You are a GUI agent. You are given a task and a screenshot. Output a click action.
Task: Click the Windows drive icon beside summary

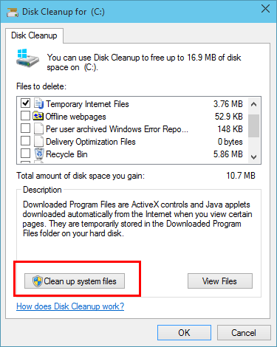click(27, 58)
